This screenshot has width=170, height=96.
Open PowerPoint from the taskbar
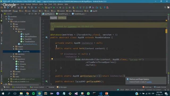click(107, 94)
